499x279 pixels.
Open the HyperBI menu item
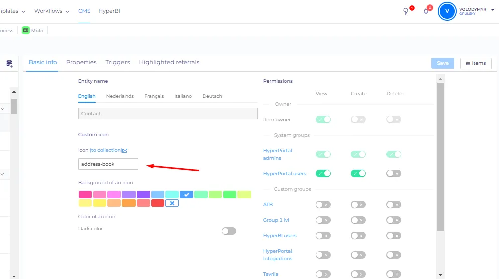pos(109,11)
